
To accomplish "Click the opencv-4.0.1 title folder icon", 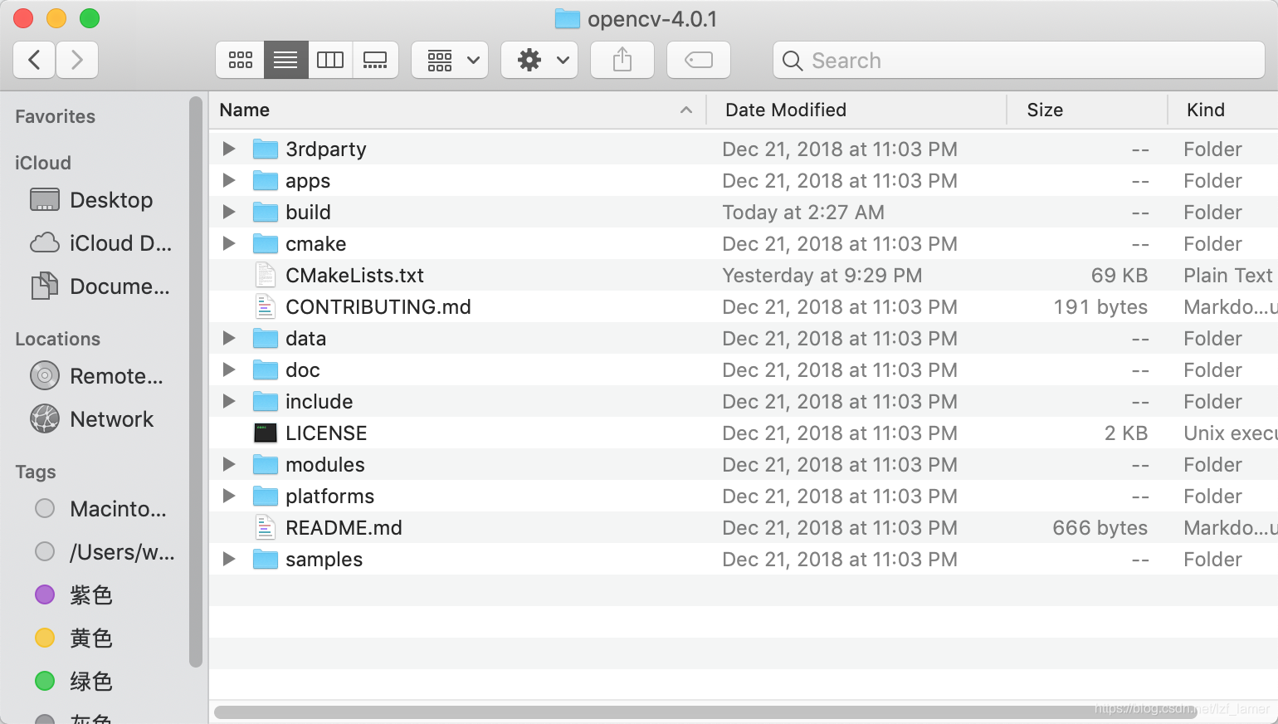I will (x=568, y=18).
